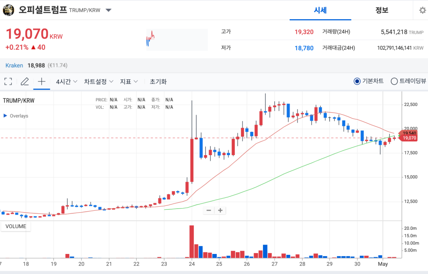Click the 20.0m volume axis label

tap(410, 228)
